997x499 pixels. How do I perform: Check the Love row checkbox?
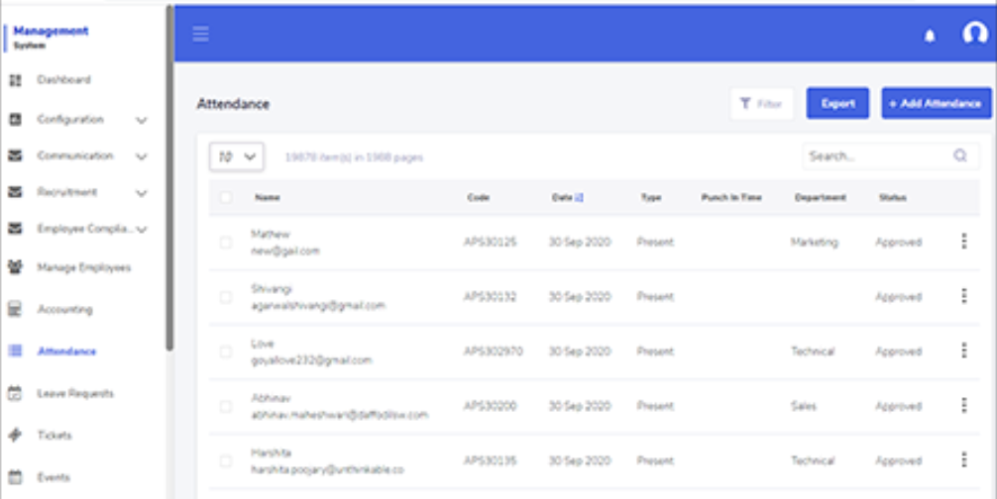(226, 351)
